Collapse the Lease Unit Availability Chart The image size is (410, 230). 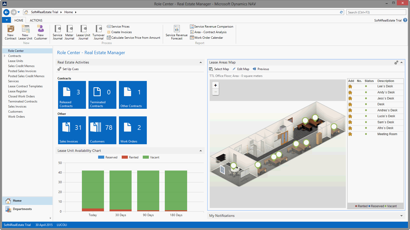(201, 151)
